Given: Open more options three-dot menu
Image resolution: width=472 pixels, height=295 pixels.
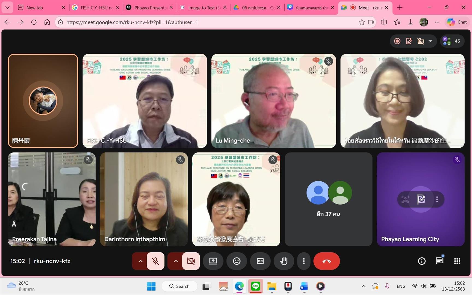Looking at the screenshot, I should (304, 261).
